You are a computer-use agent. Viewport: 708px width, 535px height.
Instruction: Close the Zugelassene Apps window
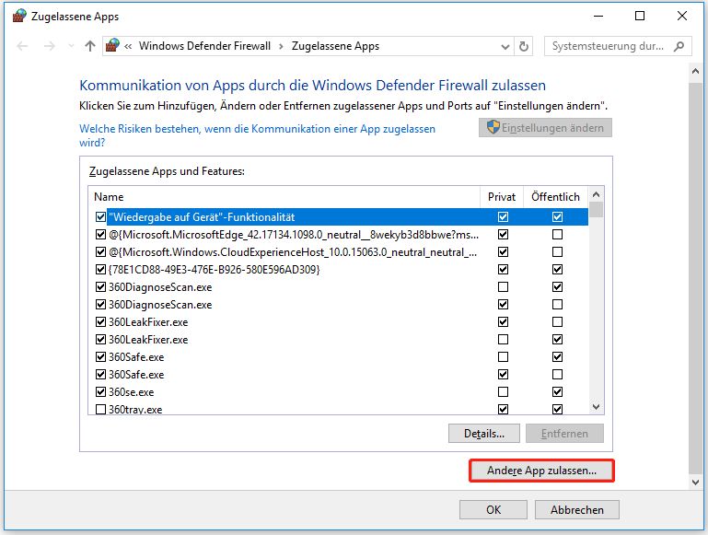[682, 16]
